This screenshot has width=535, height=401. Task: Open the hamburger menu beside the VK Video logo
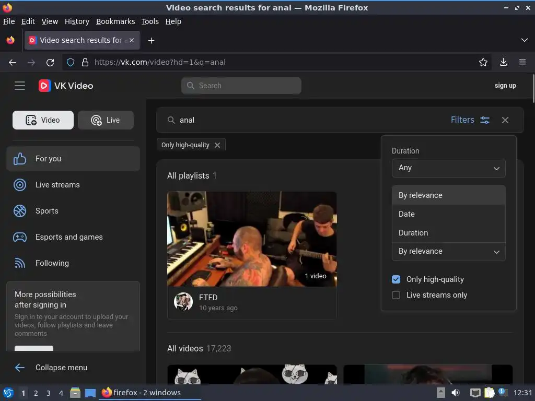pyautogui.click(x=20, y=86)
